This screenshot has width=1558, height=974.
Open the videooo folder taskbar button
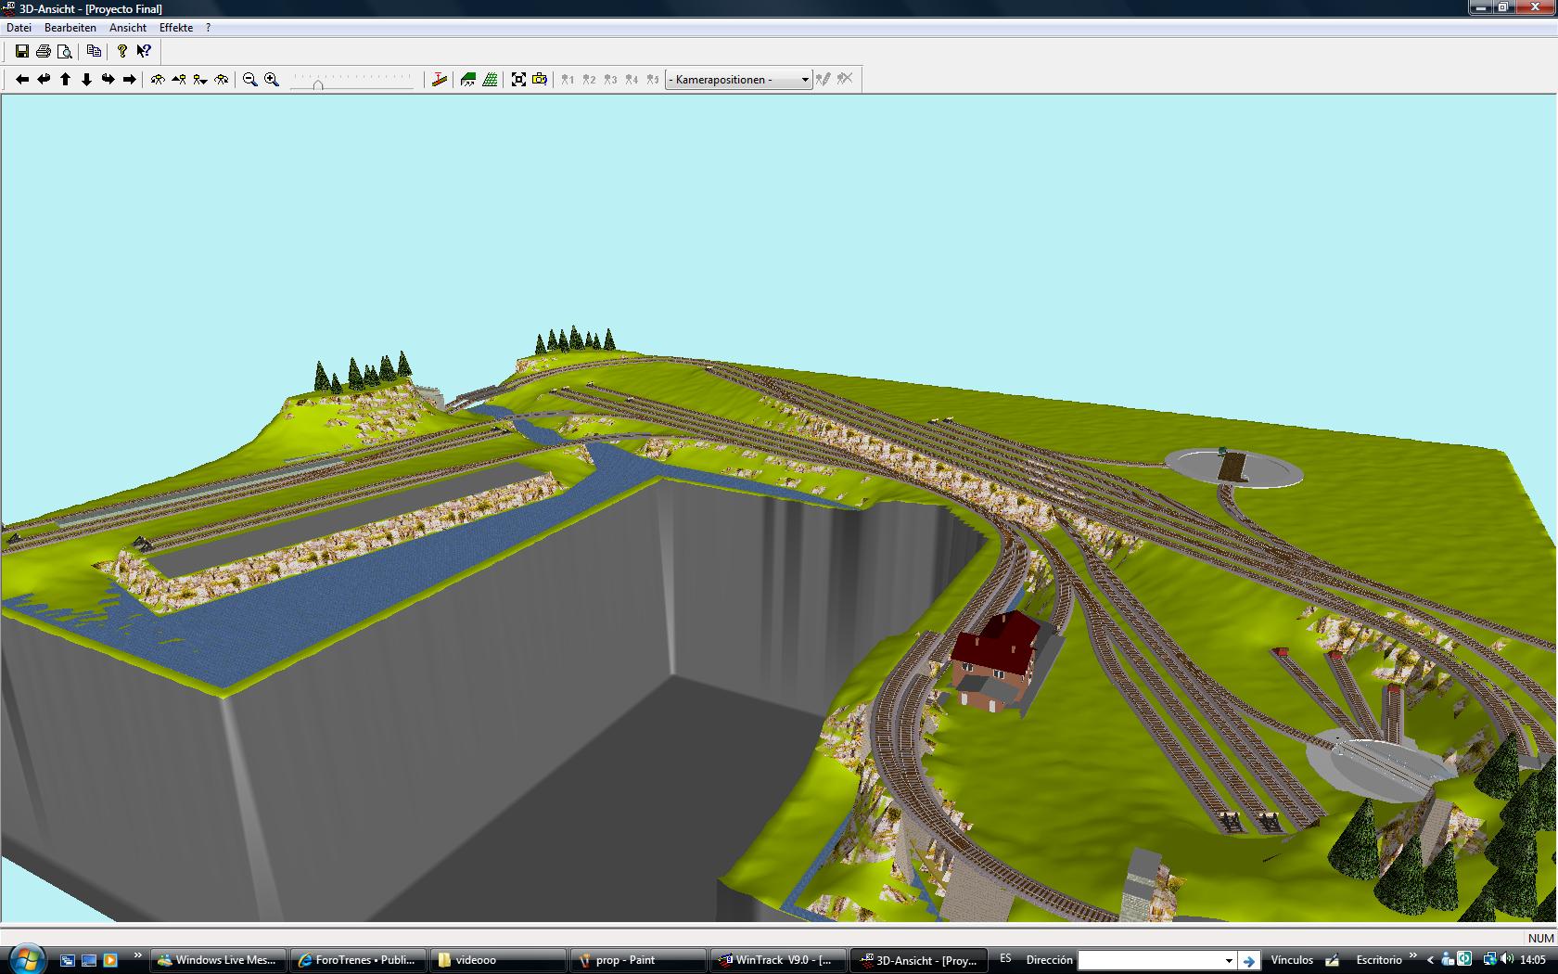coord(498,960)
